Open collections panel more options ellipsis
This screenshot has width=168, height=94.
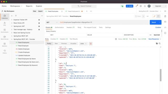click(42, 16)
